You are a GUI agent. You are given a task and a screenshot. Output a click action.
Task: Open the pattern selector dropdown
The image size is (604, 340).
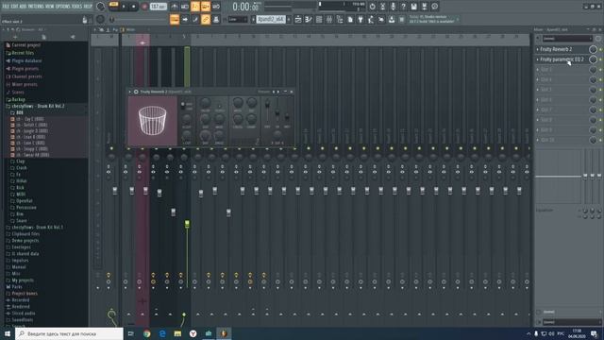coord(271,19)
